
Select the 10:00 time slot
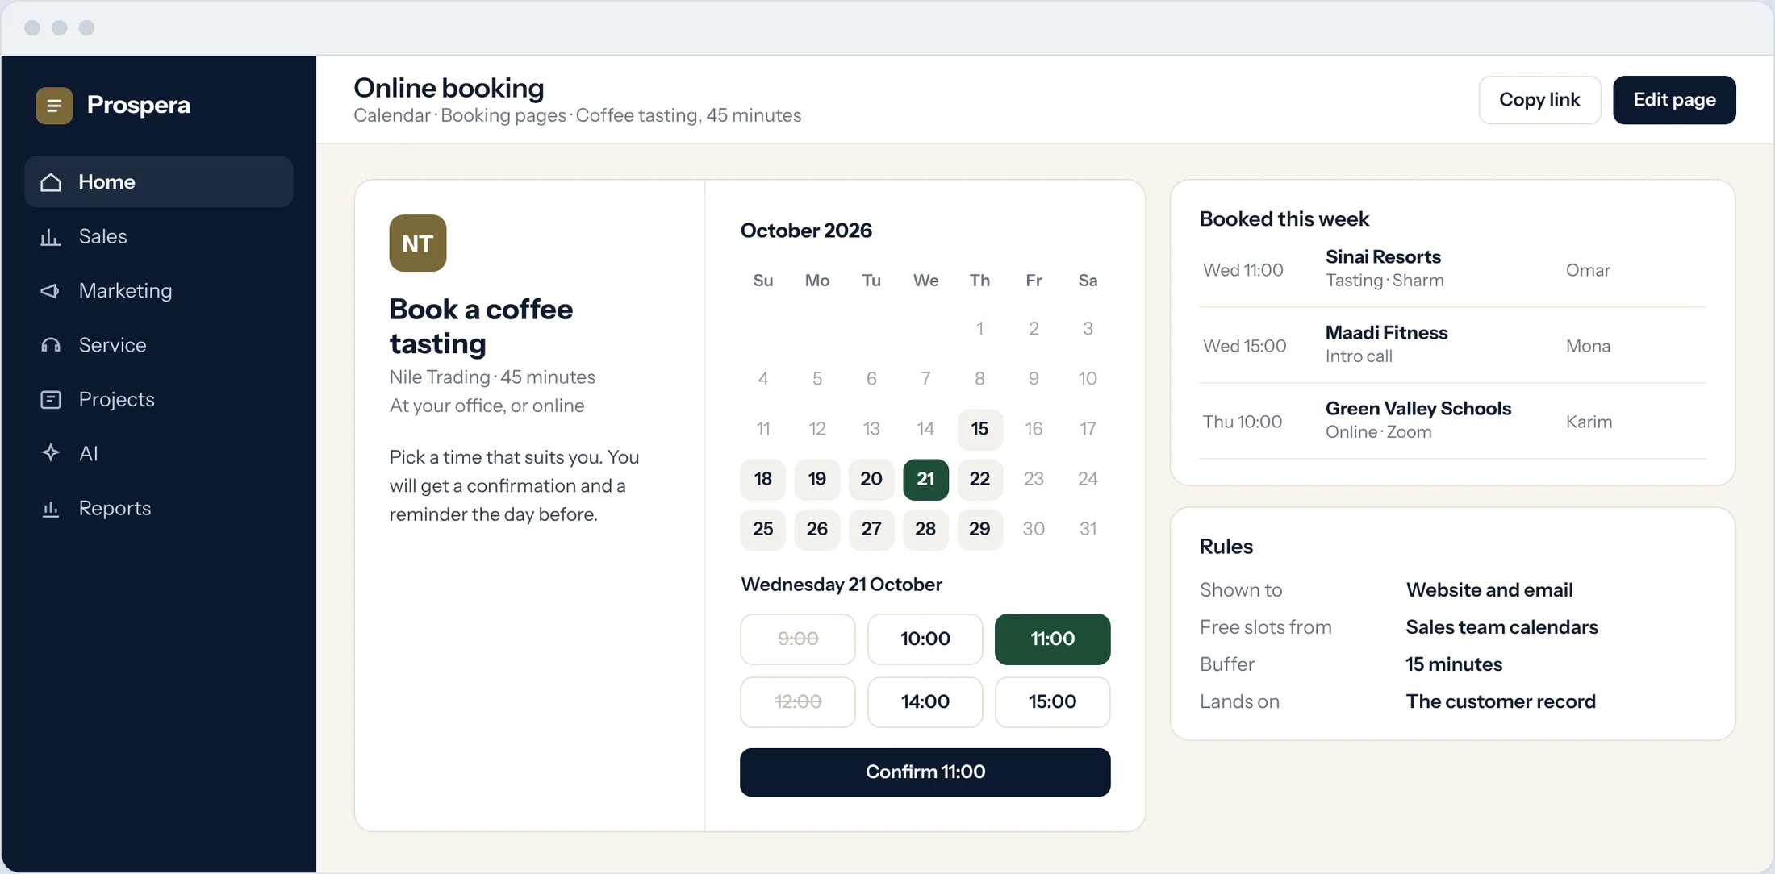point(925,639)
